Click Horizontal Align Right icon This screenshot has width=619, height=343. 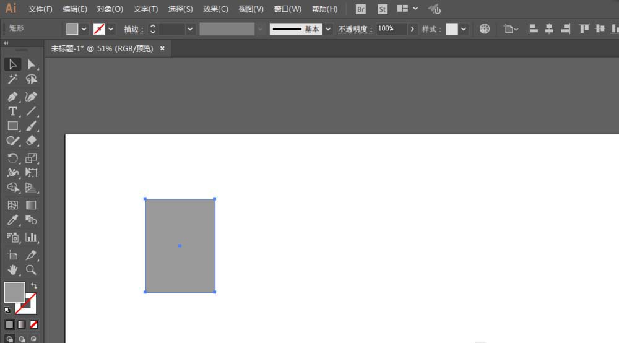point(565,29)
